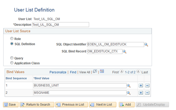Viewport: 176px width, 110px height.
Task: Show previous row in Bind Values
Action: (122, 71)
